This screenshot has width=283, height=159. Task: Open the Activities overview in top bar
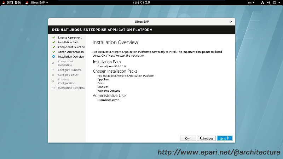(x=12, y=2)
